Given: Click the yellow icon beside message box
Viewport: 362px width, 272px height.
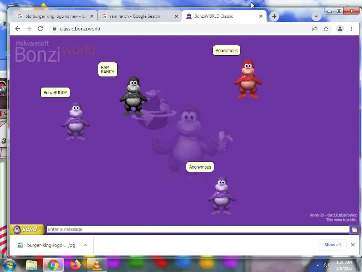Looking at the screenshot, I should tap(354, 229).
